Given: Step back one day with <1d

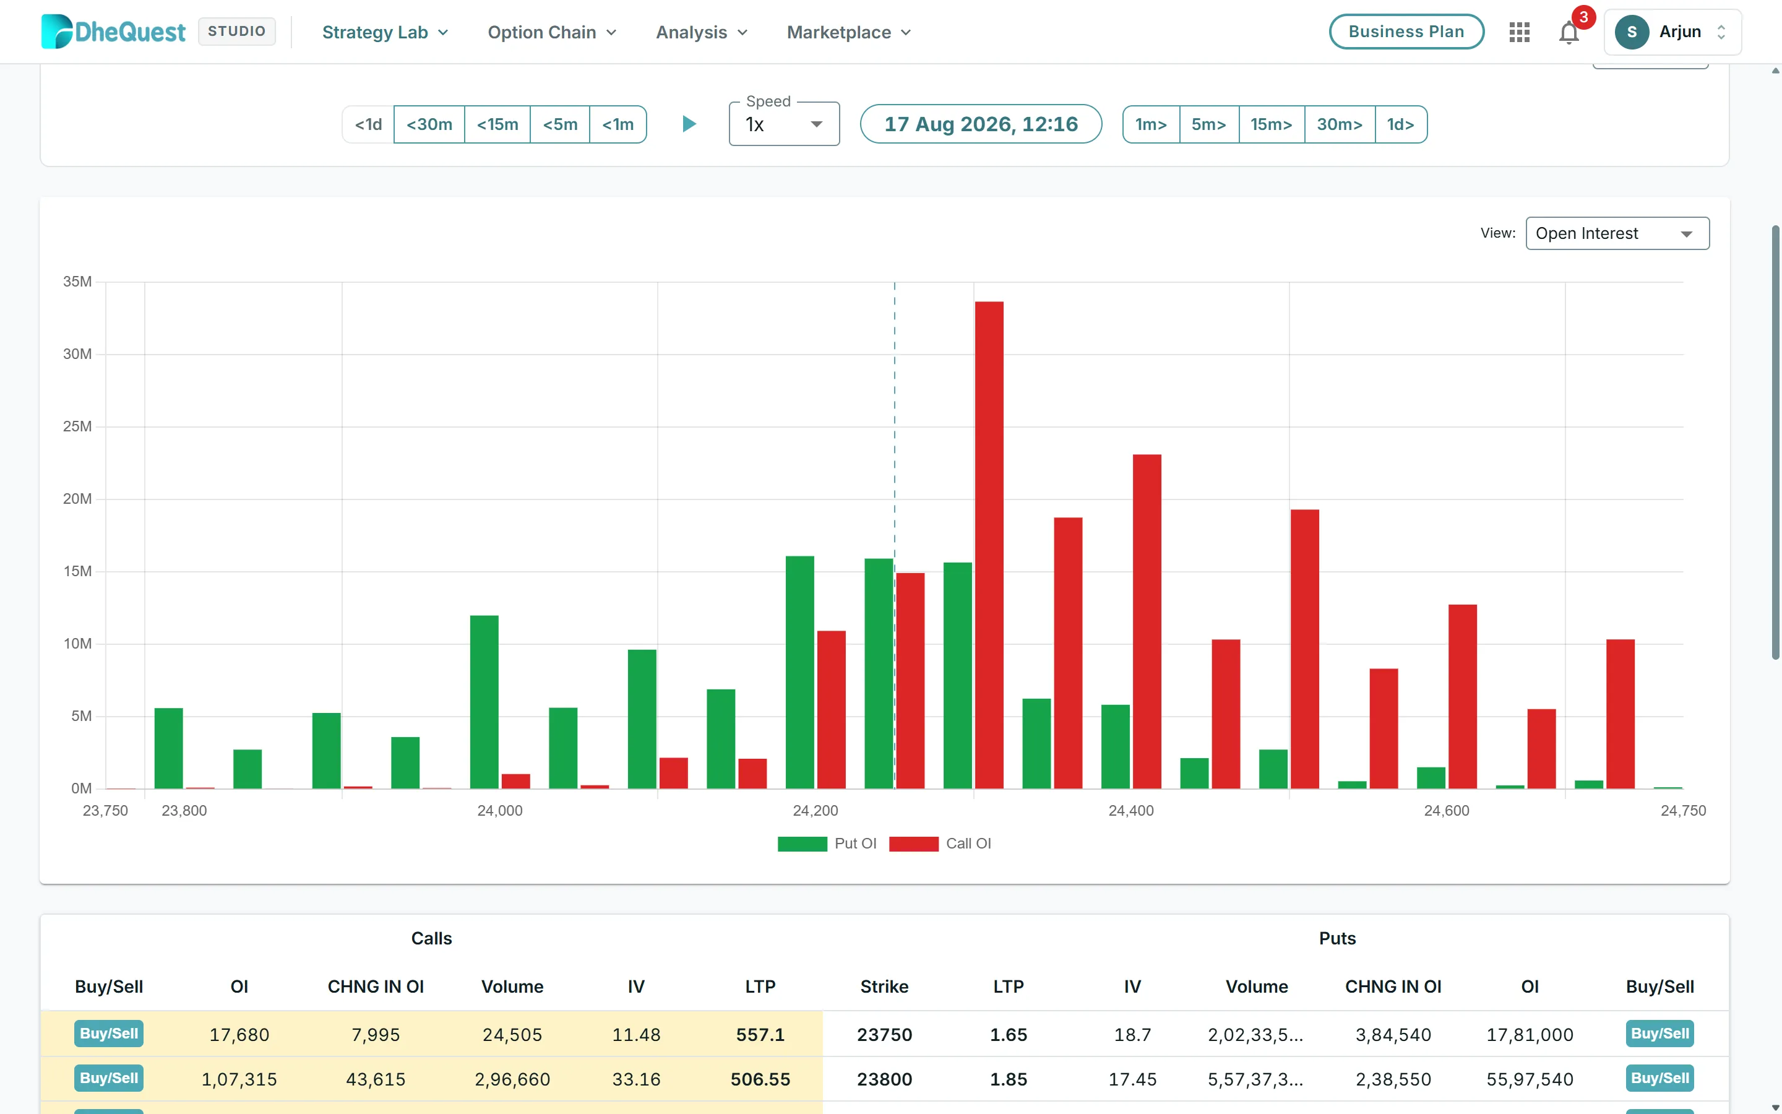Looking at the screenshot, I should click(x=368, y=124).
